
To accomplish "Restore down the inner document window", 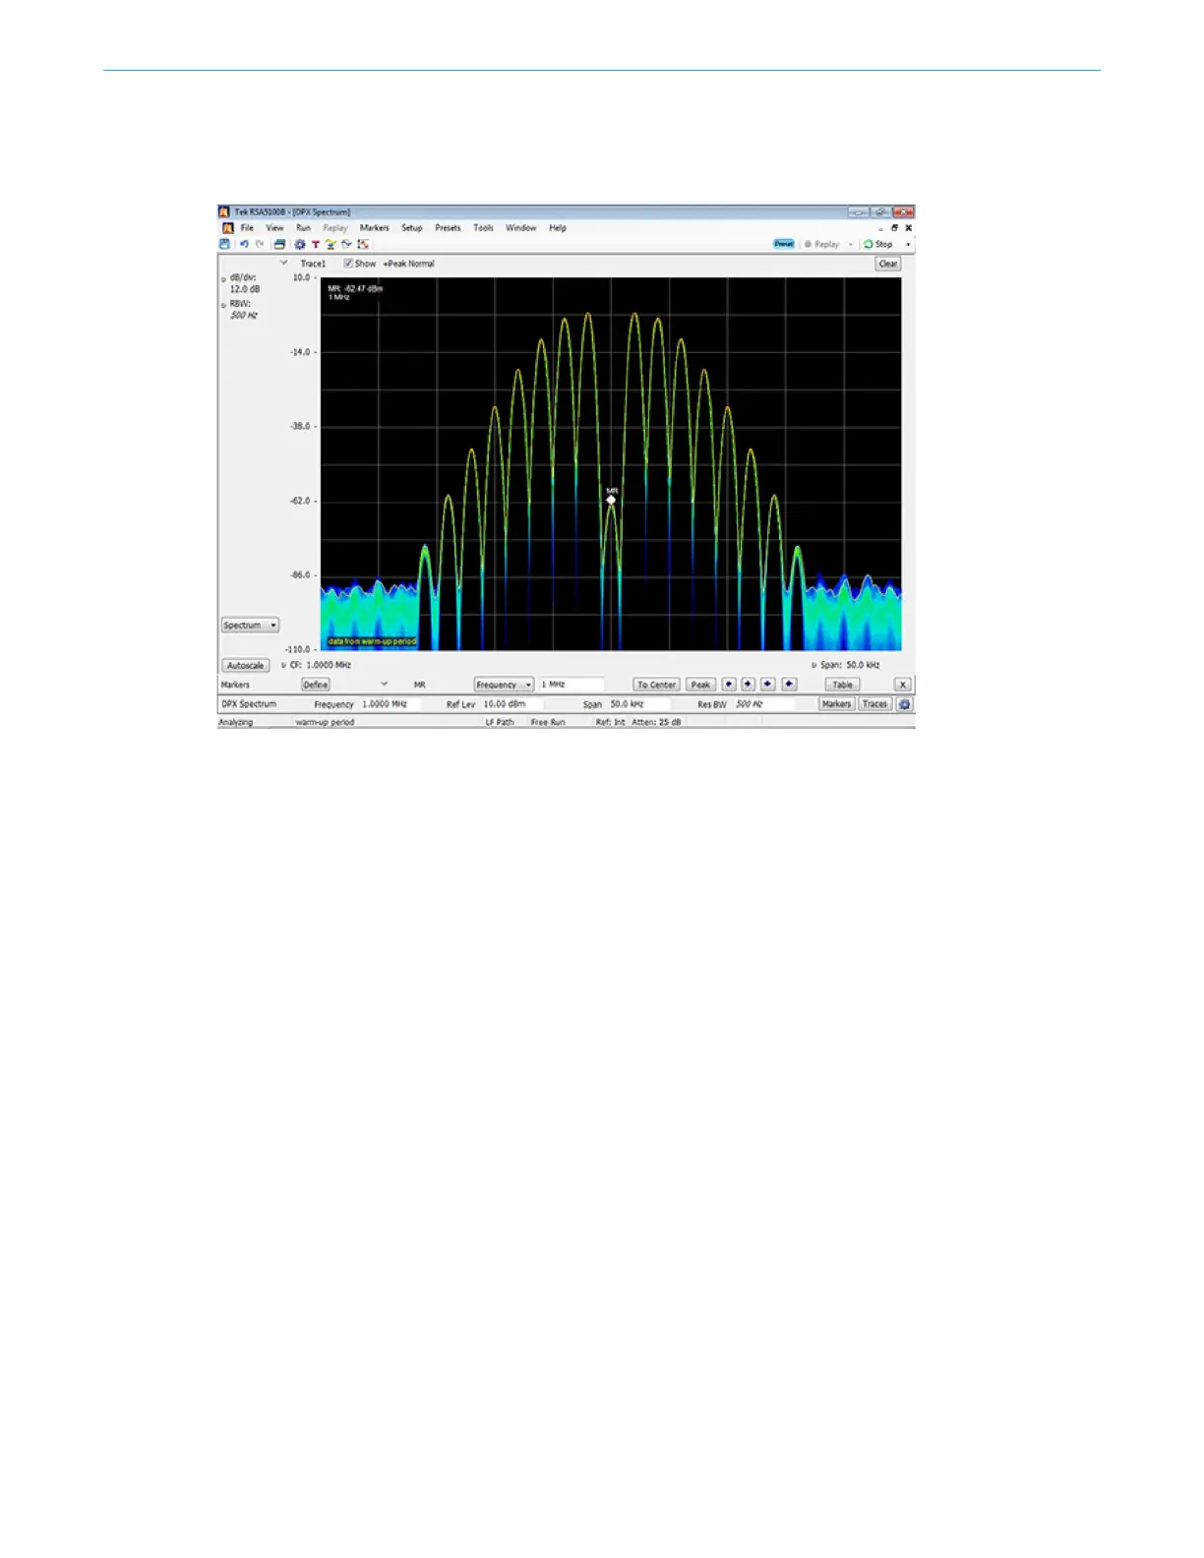I will pyautogui.click(x=894, y=227).
